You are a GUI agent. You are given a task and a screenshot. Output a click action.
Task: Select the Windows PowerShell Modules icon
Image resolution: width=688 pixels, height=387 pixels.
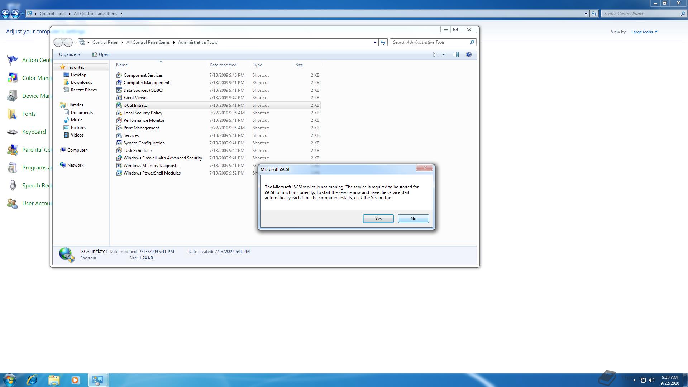click(119, 173)
